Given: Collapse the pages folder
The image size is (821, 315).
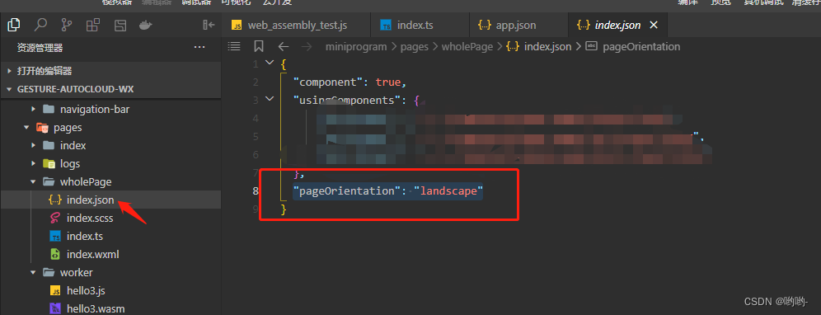Looking at the screenshot, I should pyautogui.click(x=110, y=127).
